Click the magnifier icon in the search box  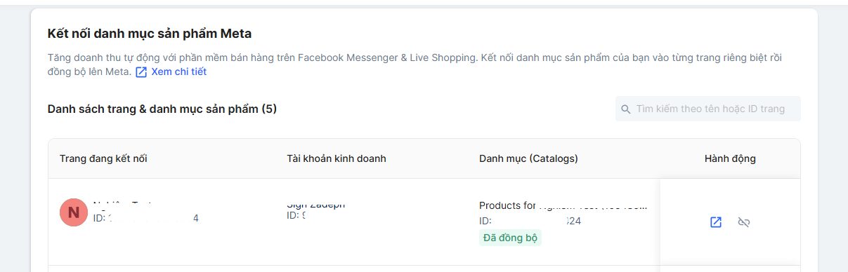pos(625,109)
